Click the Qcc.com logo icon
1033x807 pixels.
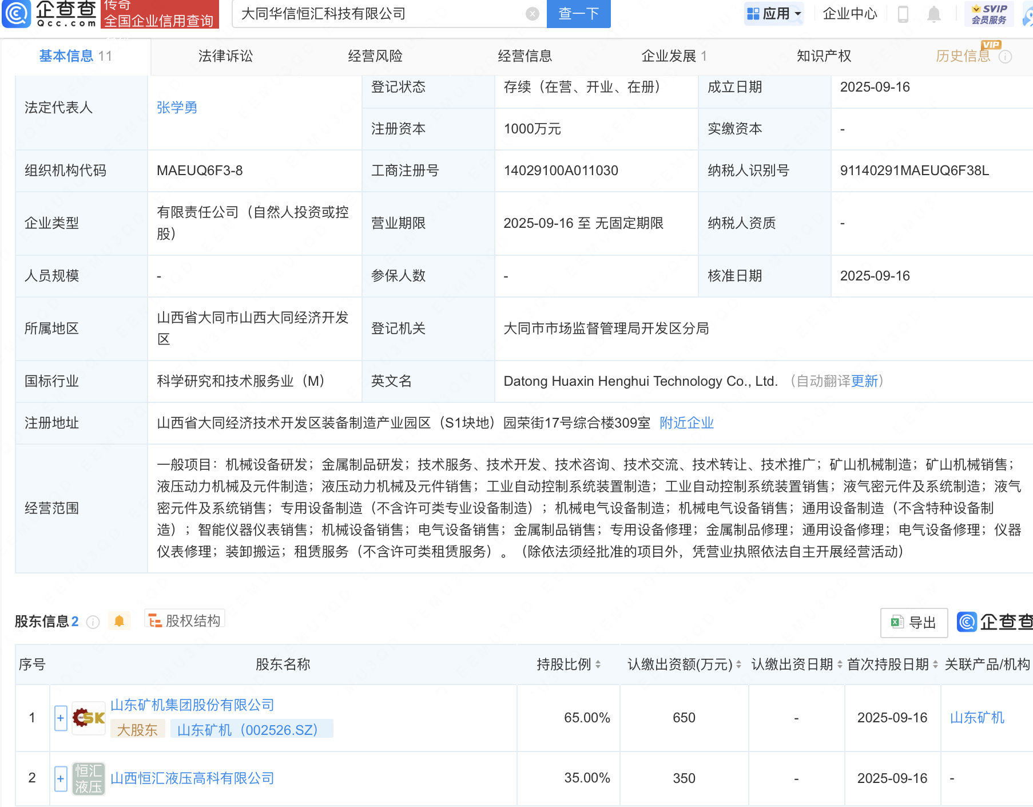[17, 13]
